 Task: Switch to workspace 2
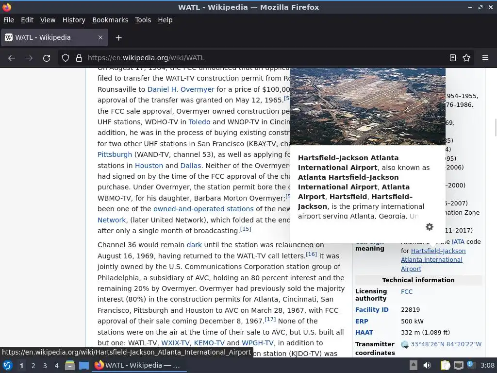pos(33,366)
